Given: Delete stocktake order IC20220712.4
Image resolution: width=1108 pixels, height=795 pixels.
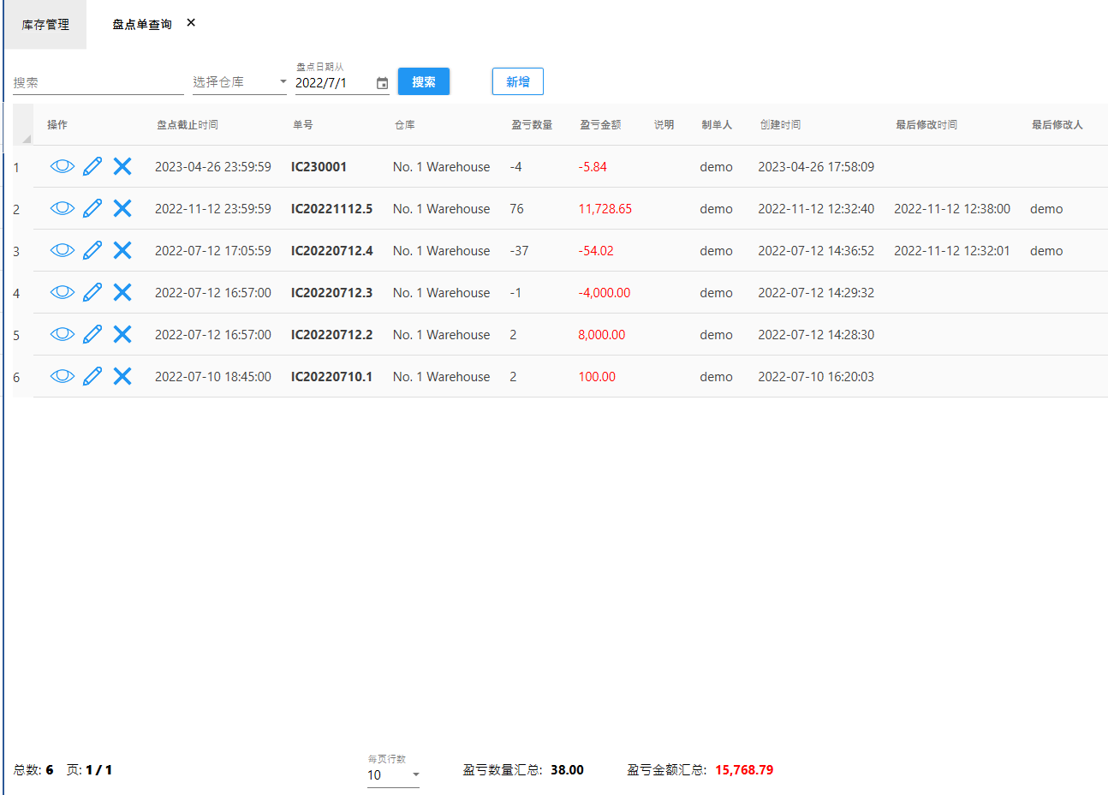Looking at the screenshot, I should tap(122, 250).
